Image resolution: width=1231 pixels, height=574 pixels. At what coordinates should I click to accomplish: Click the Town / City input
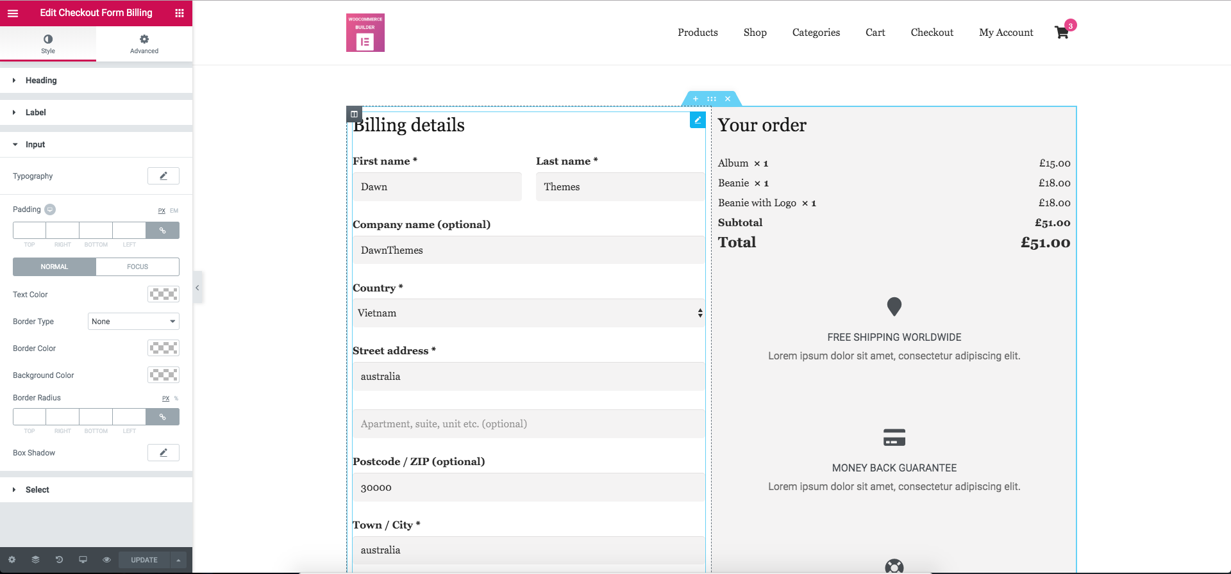tap(529, 550)
